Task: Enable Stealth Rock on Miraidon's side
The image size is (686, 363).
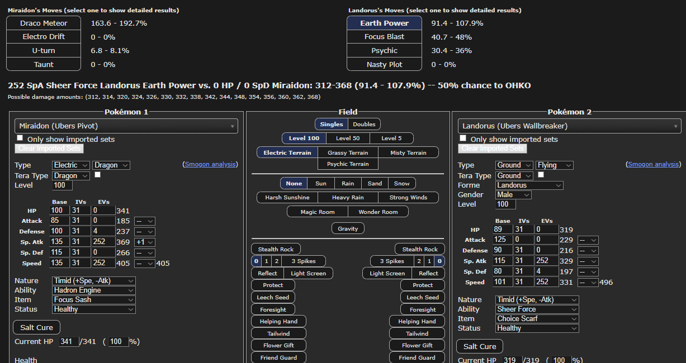Action: tap(276, 249)
